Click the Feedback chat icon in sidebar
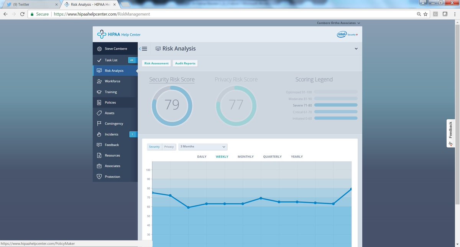 [99, 145]
